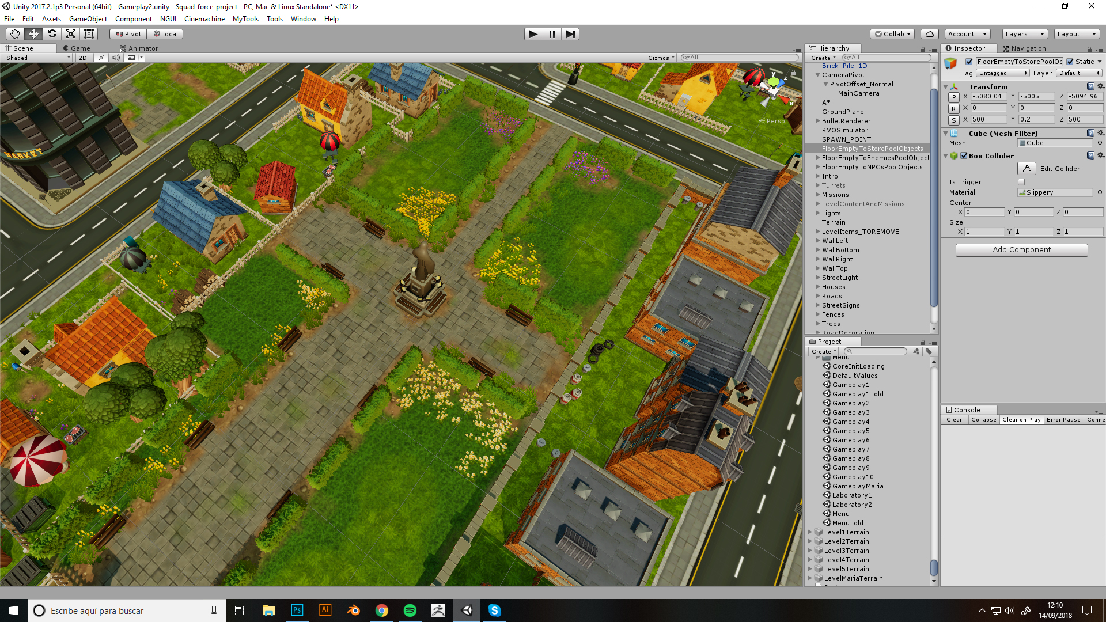The image size is (1106, 622).
Task: Open the Shaded draw mode dropdown
Action: (x=37, y=58)
